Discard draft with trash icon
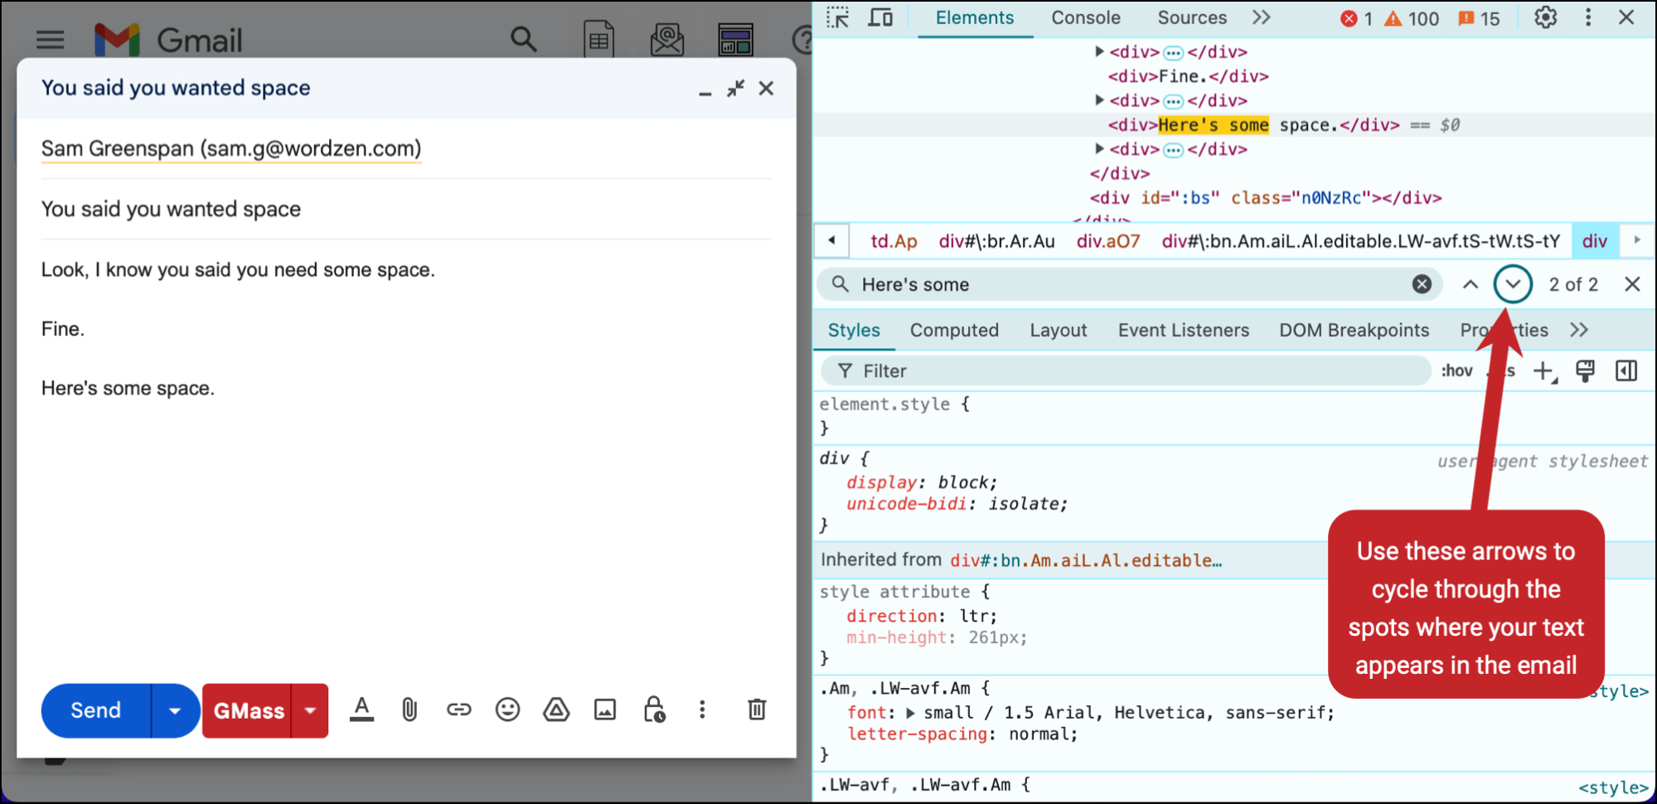This screenshot has width=1657, height=804. coord(757,710)
